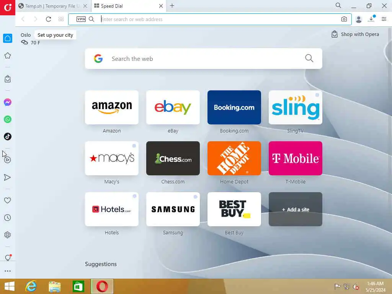Click Opera taskbar button

tap(102, 286)
